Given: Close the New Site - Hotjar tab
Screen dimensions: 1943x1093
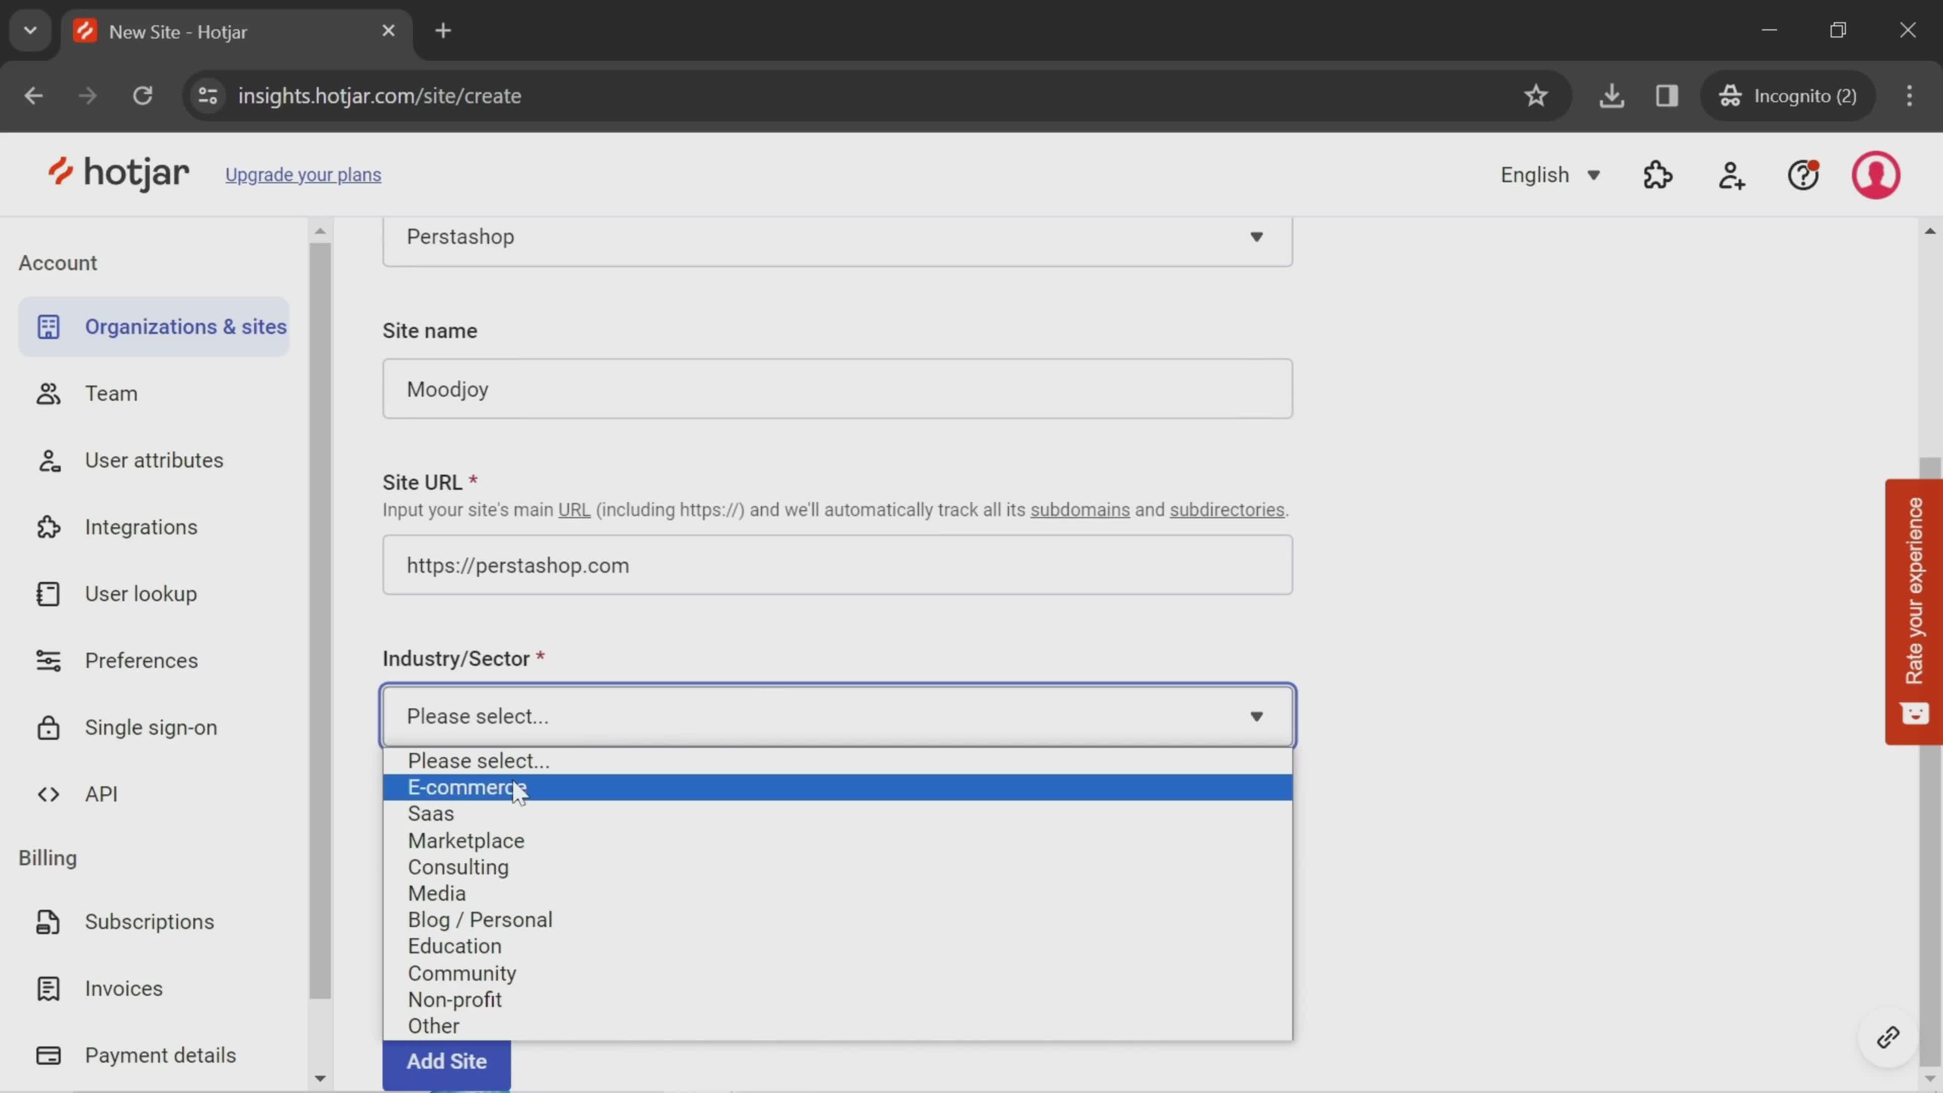Looking at the screenshot, I should pyautogui.click(x=389, y=31).
